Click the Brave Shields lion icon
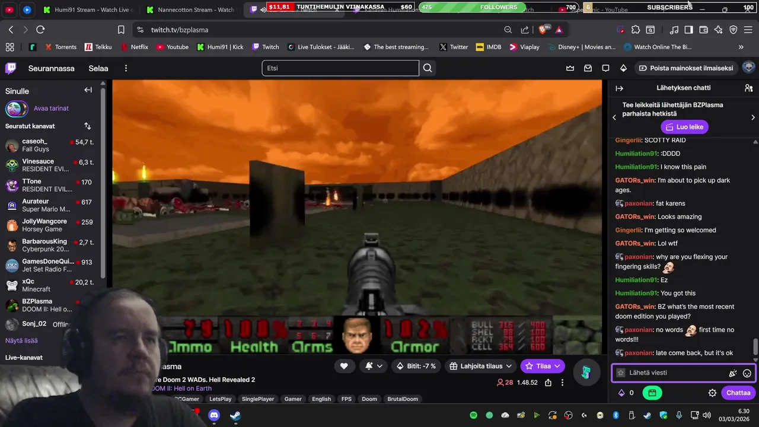The image size is (759, 427). pos(543,30)
